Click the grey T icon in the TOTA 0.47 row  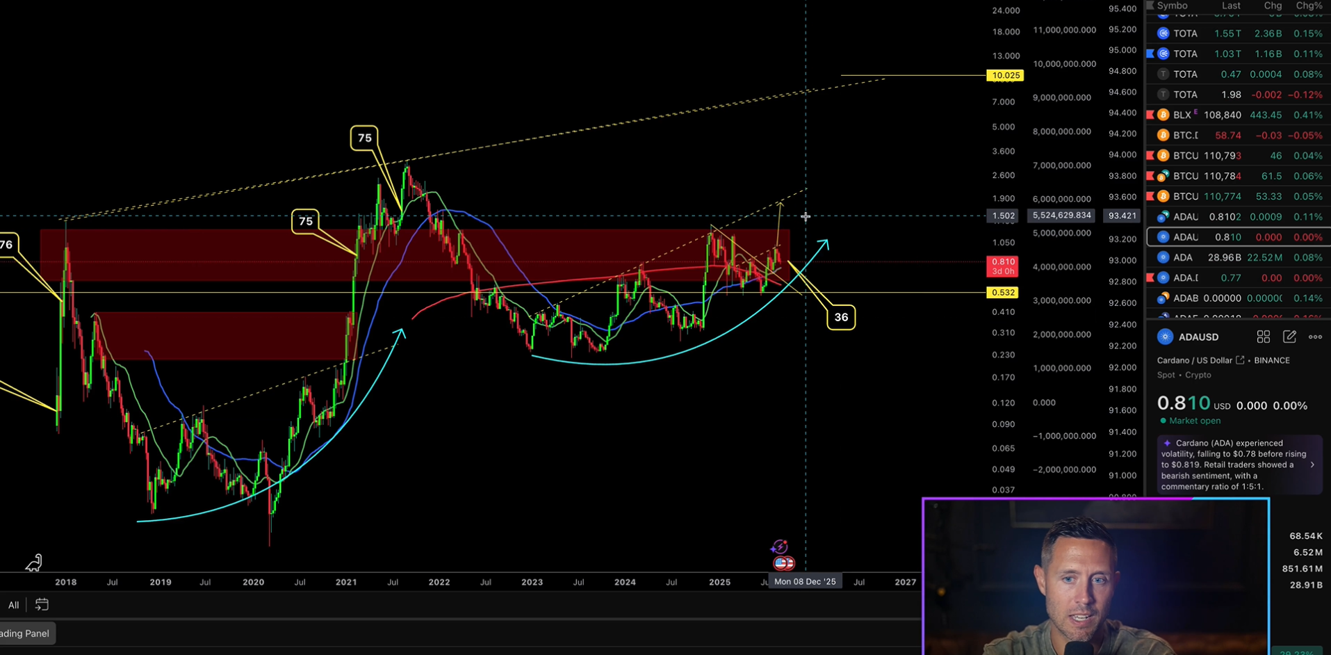tap(1163, 74)
